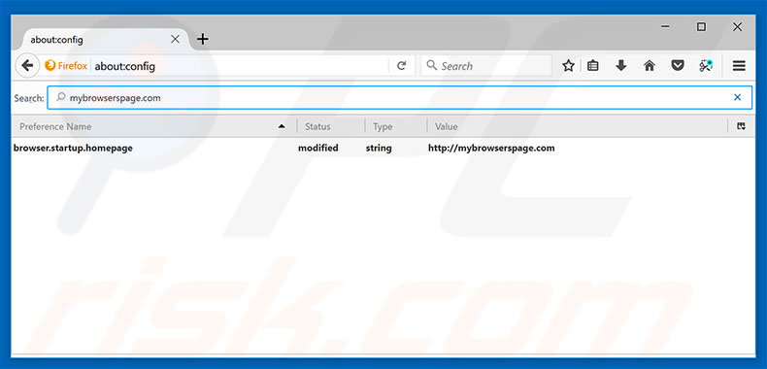Sort by Status column header

[331, 127]
